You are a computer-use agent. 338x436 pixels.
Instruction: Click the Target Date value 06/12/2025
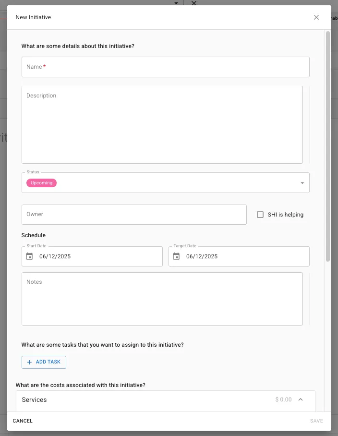tap(202, 256)
